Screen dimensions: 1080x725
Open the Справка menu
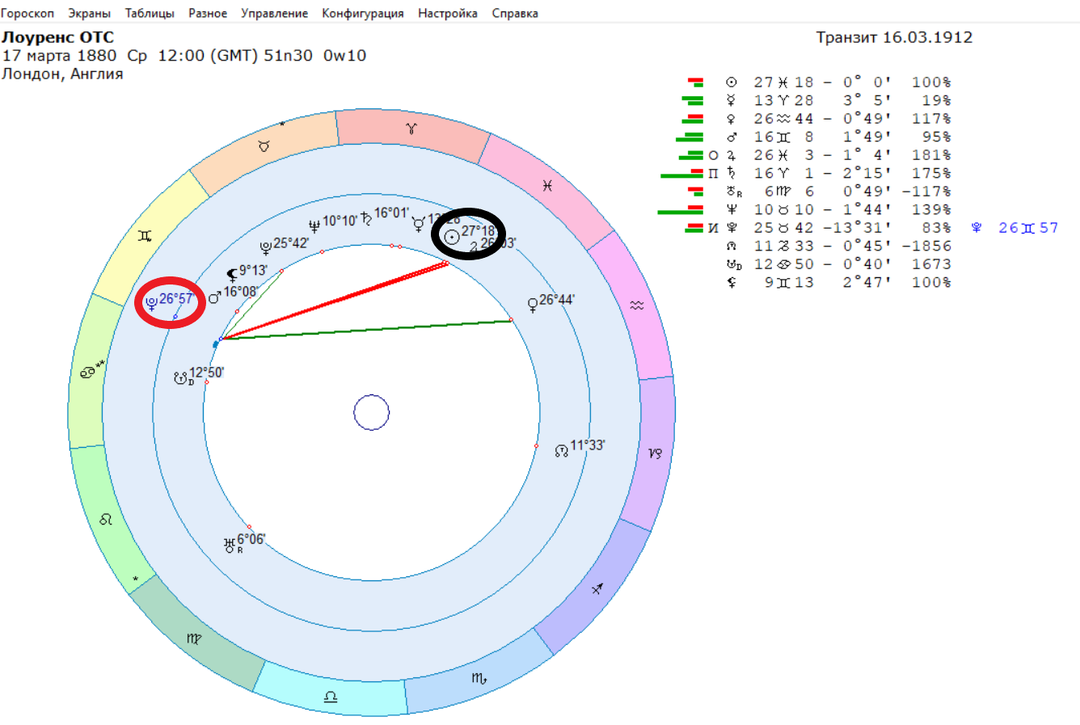[514, 13]
